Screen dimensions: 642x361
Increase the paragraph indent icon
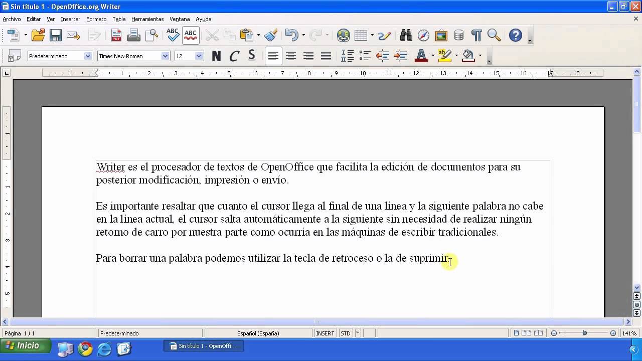tap(400, 56)
